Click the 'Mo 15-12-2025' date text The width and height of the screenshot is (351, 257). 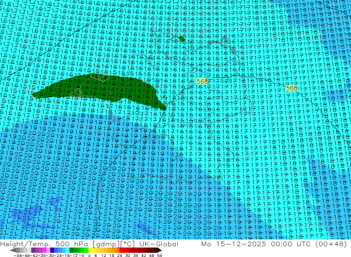click(x=234, y=244)
